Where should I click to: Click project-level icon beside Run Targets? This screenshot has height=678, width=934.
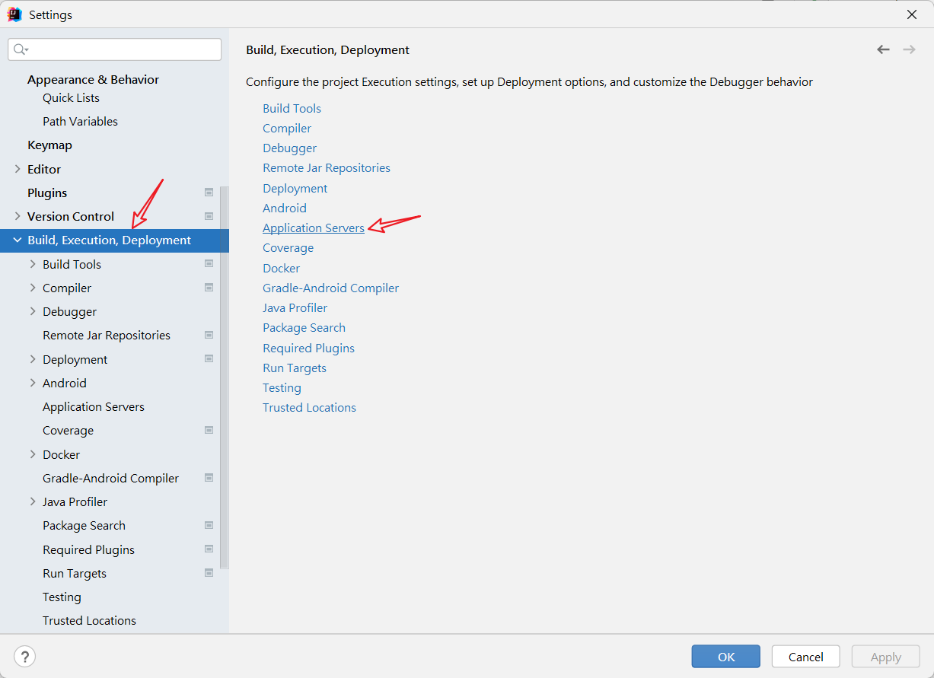coord(209,573)
